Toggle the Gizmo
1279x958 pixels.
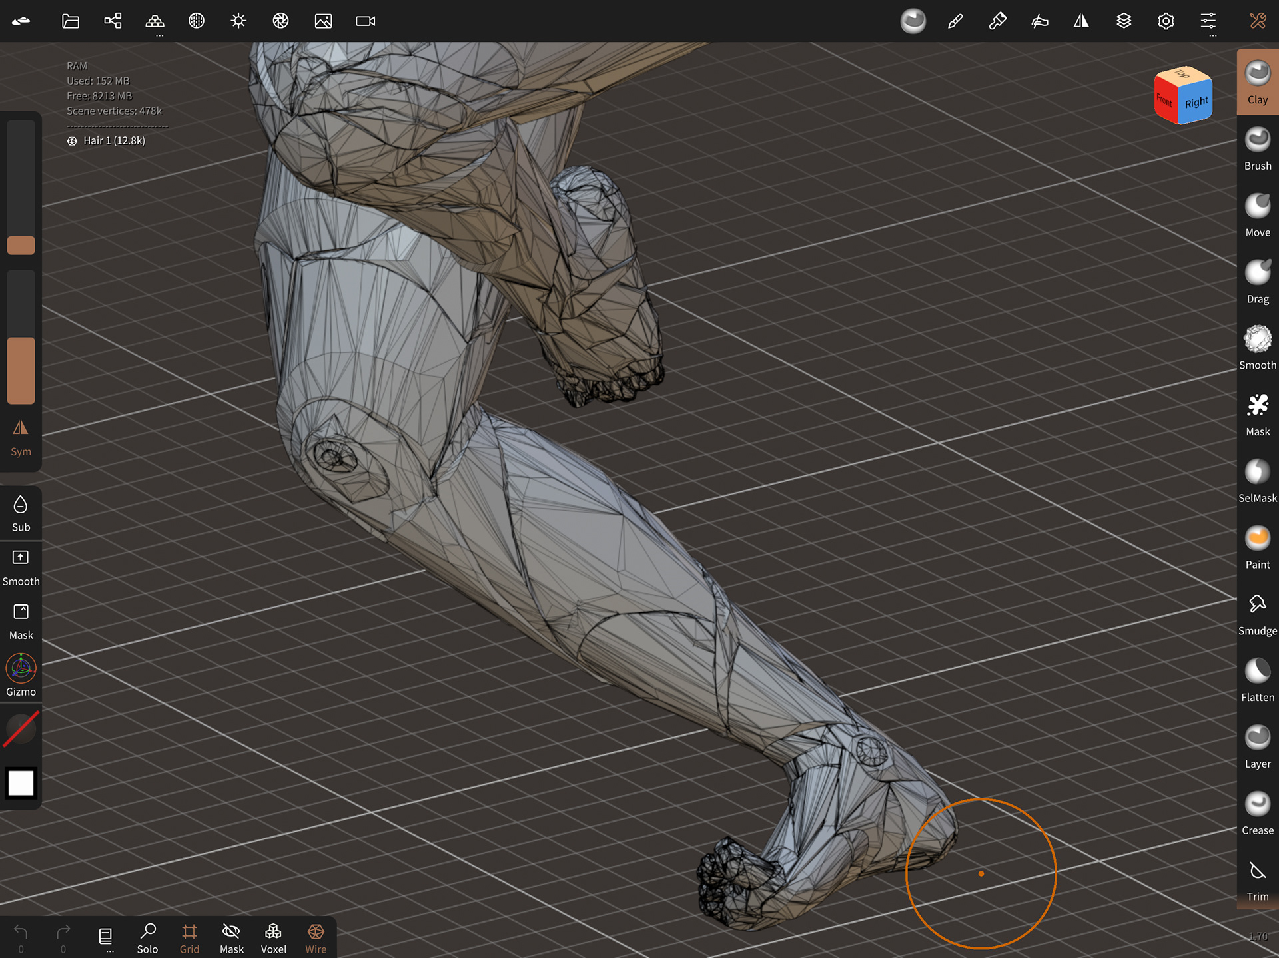point(21,676)
